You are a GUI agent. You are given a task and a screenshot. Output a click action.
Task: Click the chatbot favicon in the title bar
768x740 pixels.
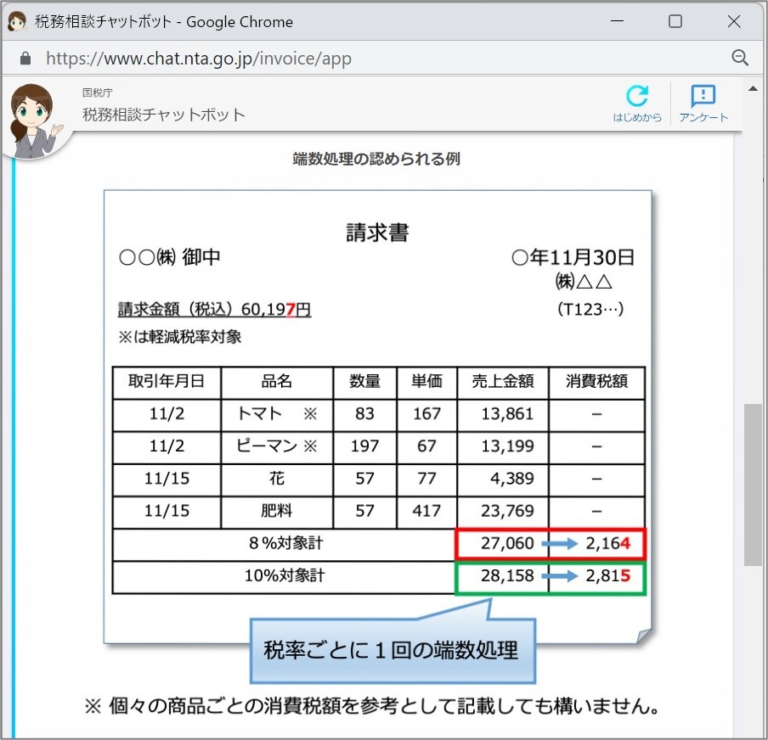[17, 20]
